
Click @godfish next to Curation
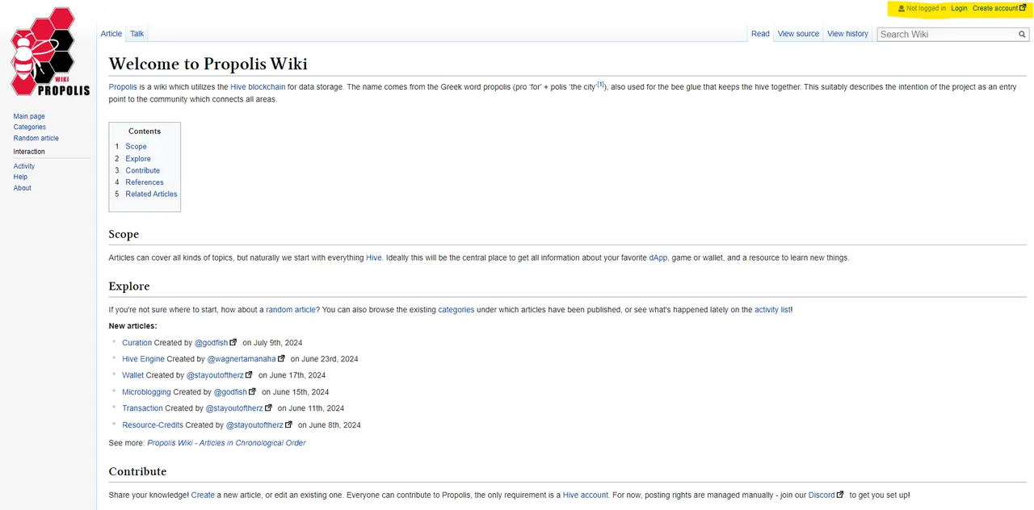coord(212,343)
